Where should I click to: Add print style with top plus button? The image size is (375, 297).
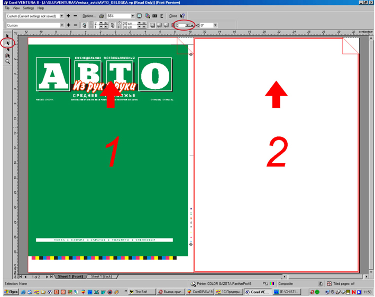[68, 16]
